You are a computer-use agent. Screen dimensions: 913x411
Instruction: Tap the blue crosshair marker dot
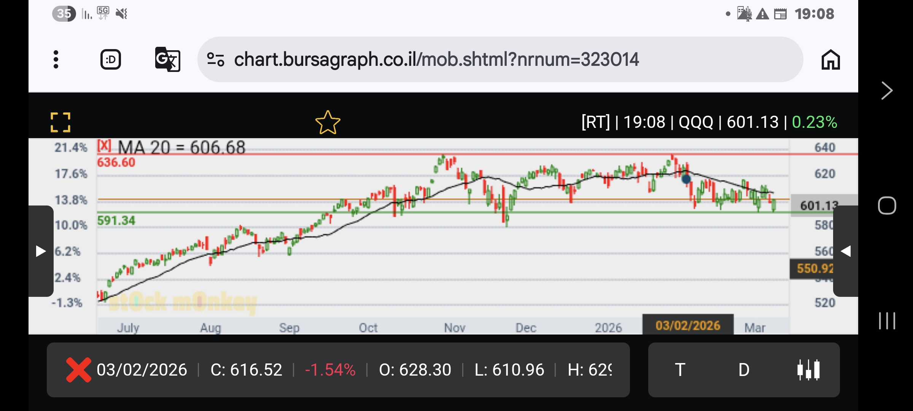(x=686, y=179)
